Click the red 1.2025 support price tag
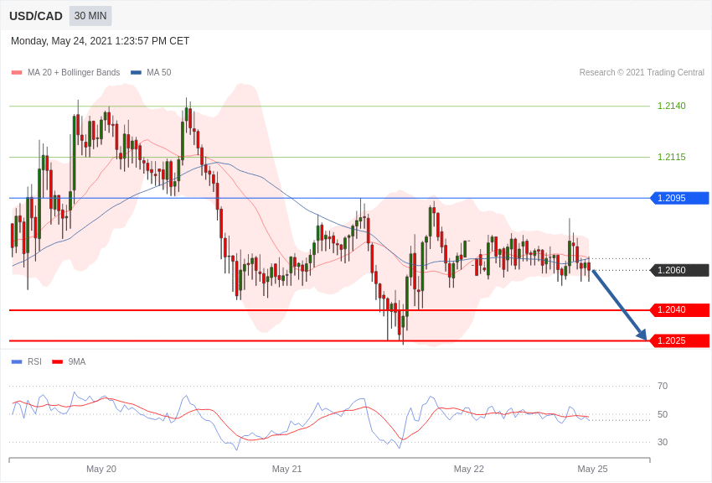Viewport: 712px width, 483px height. [680, 340]
